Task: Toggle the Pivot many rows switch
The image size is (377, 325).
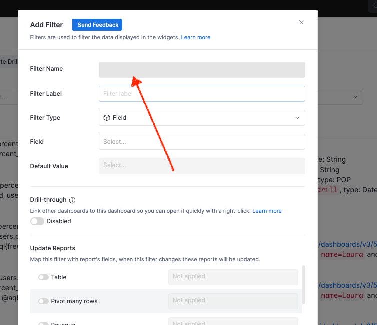Action: pyautogui.click(x=43, y=301)
